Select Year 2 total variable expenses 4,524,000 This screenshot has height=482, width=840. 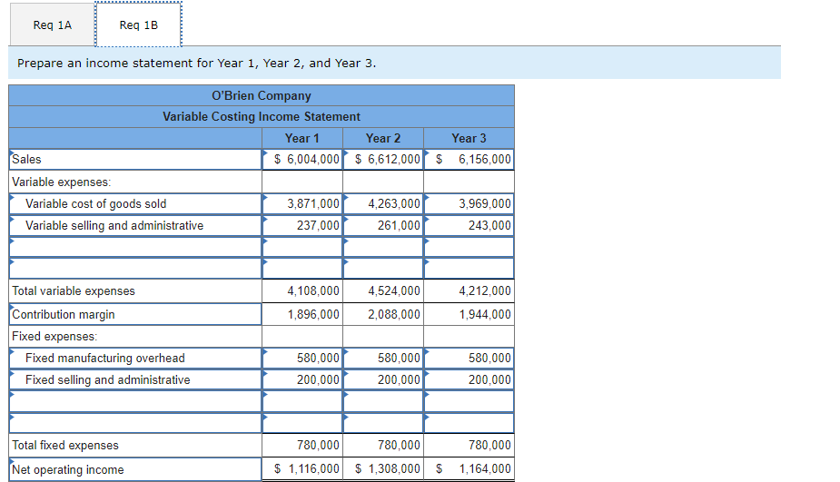tap(383, 290)
